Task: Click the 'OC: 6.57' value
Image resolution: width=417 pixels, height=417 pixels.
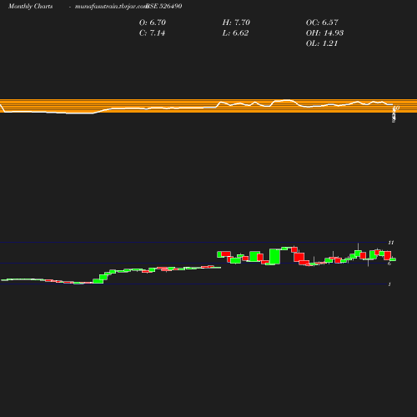Action: coord(322,23)
